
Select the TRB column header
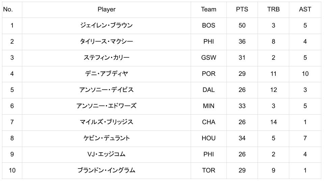(x=273, y=9)
